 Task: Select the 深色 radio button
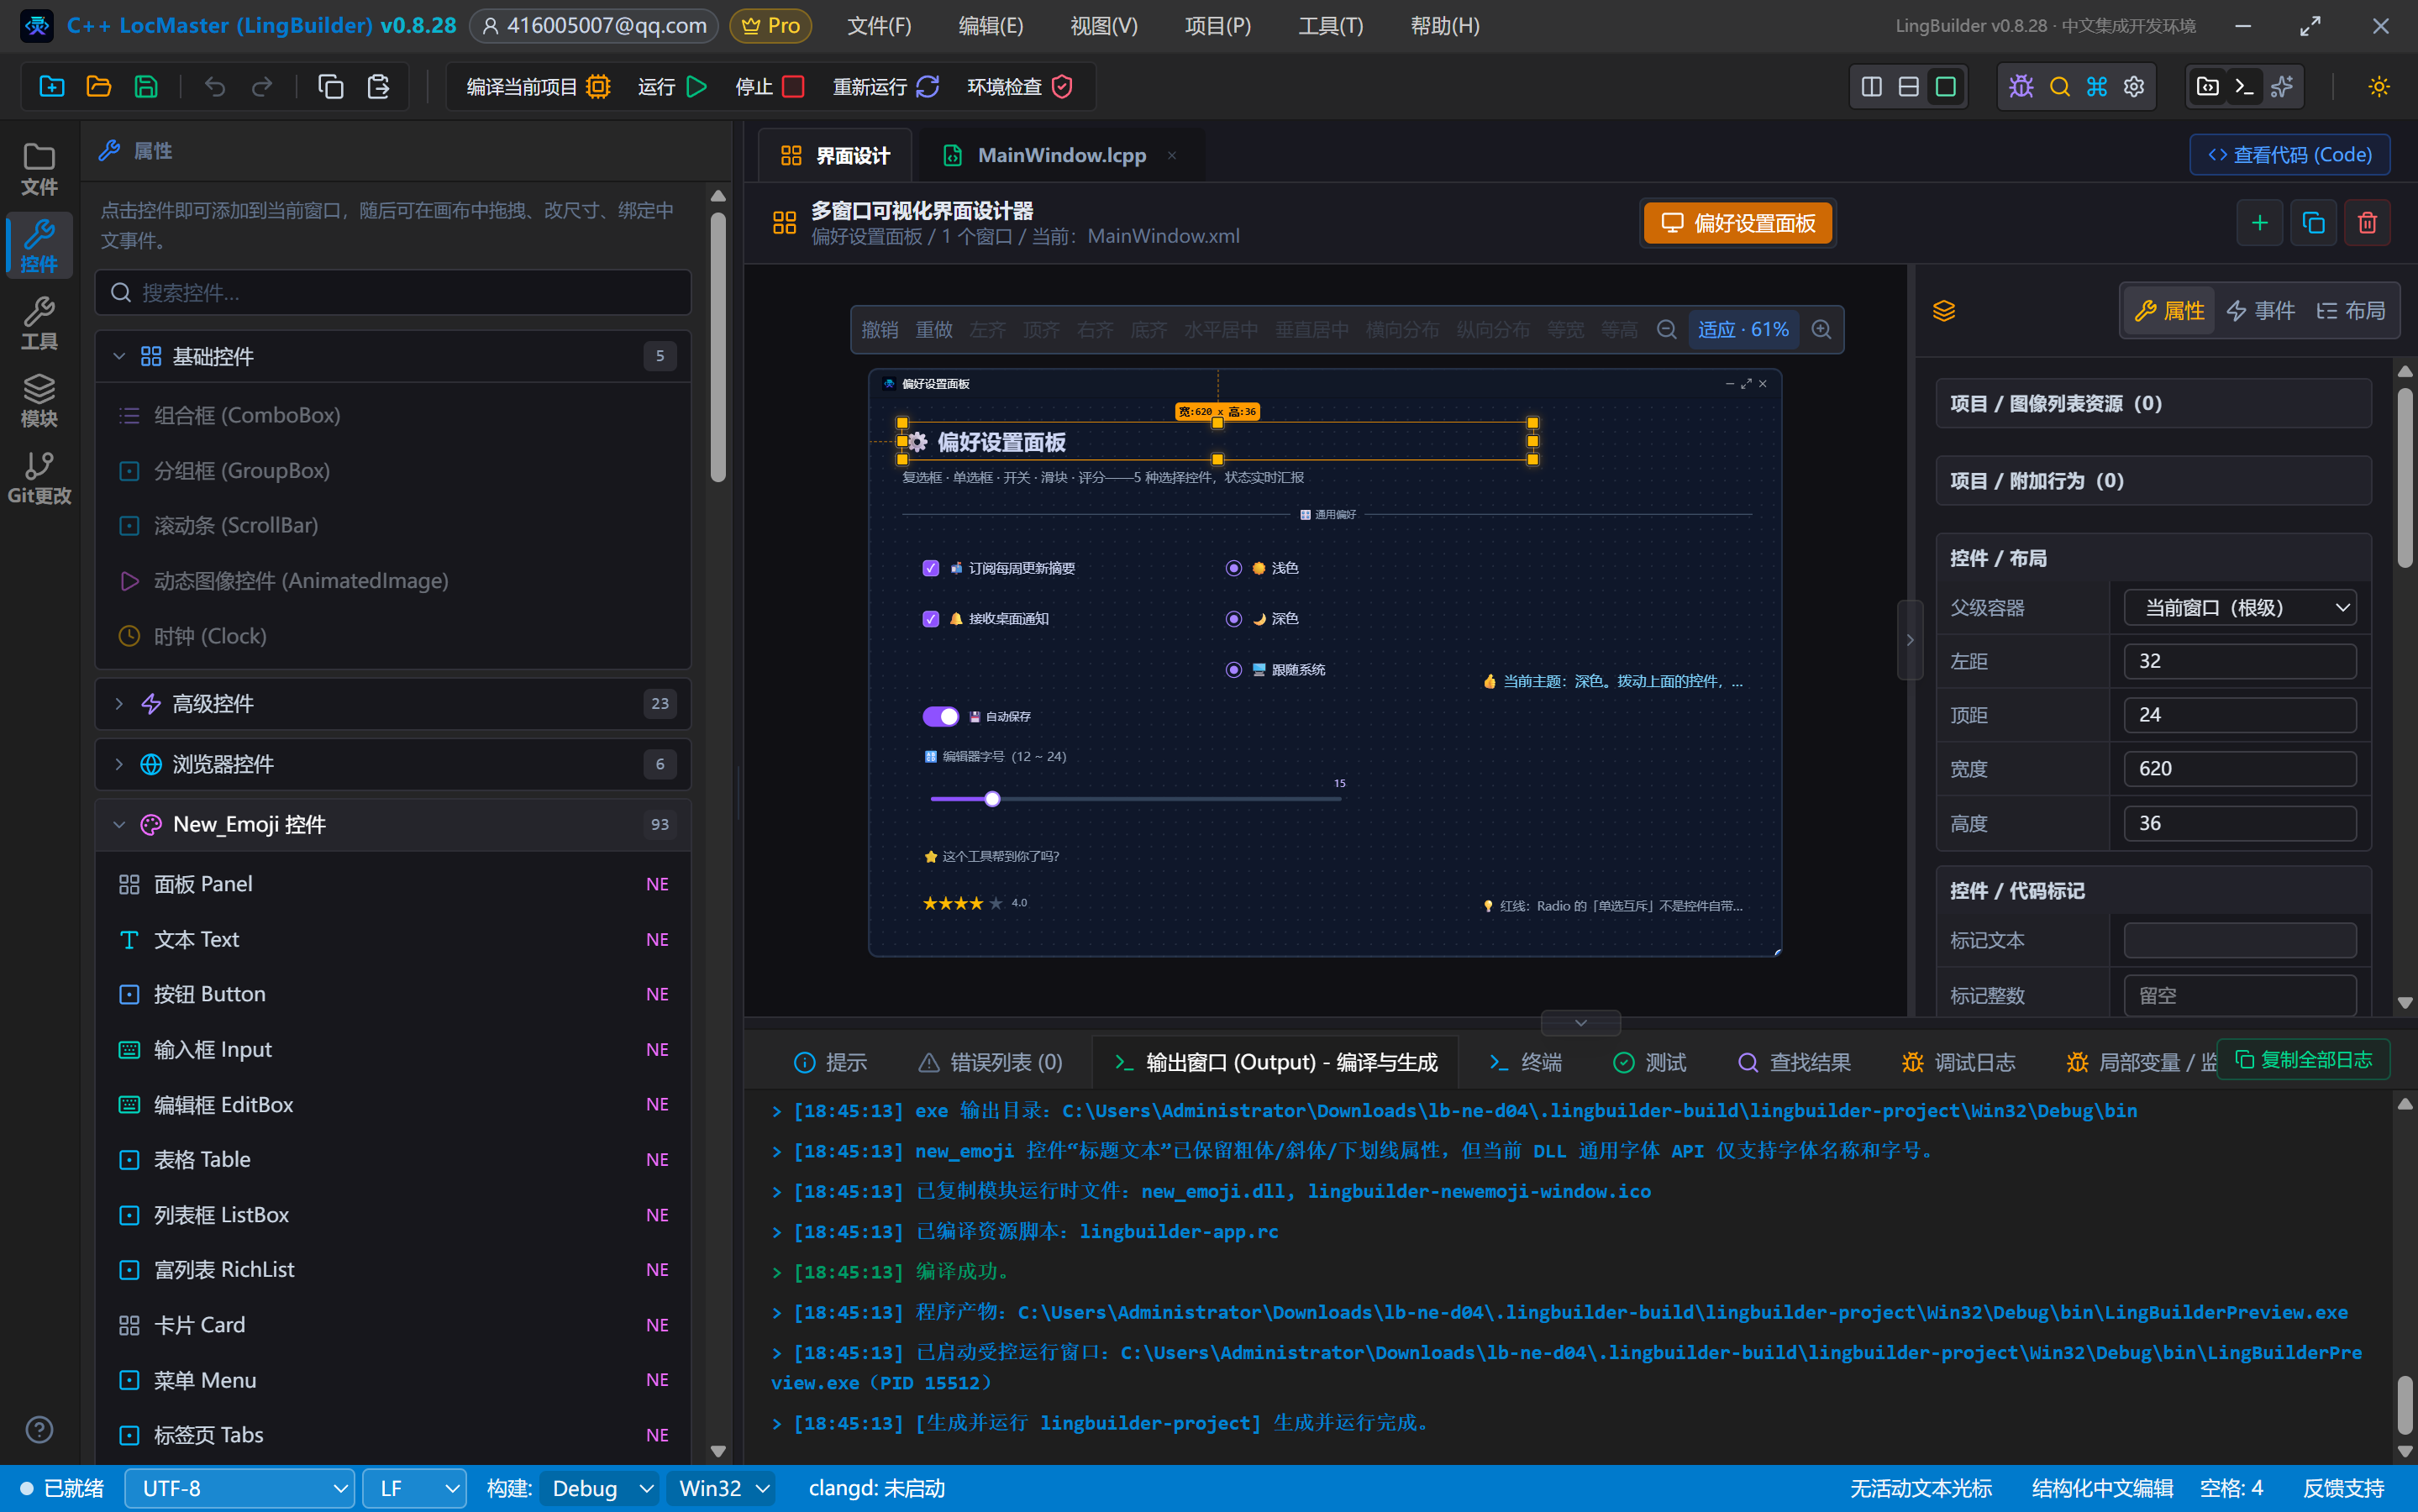1233,619
